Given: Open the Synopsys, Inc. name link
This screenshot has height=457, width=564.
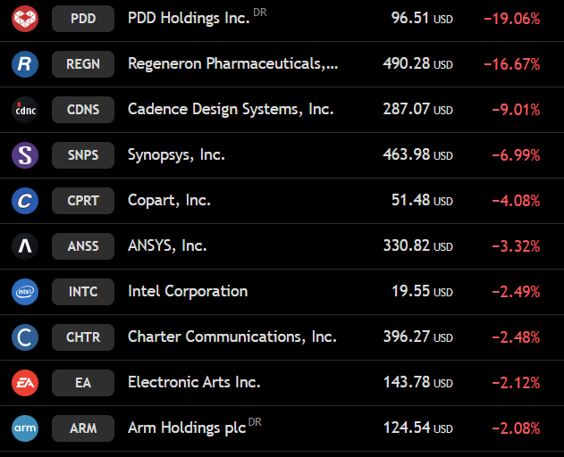Looking at the screenshot, I should click(176, 154).
